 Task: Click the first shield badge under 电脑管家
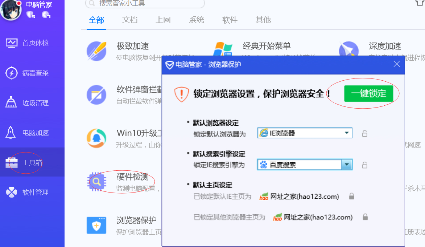pyautogui.click(x=30, y=15)
